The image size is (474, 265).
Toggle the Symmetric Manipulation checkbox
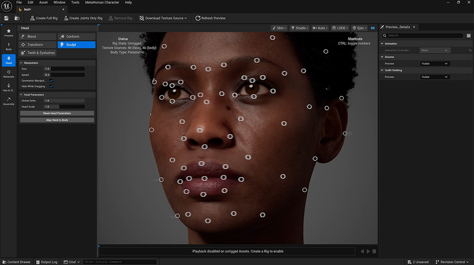coord(51,80)
